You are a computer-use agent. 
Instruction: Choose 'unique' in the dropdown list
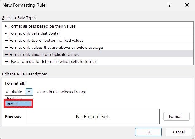tap(18, 104)
